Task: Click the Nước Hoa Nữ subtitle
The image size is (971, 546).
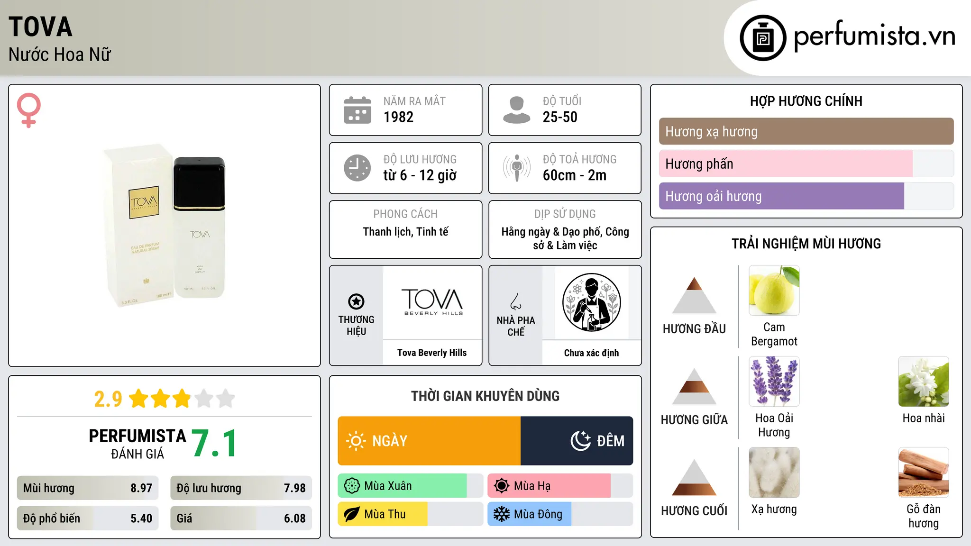Action: click(60, 55)
